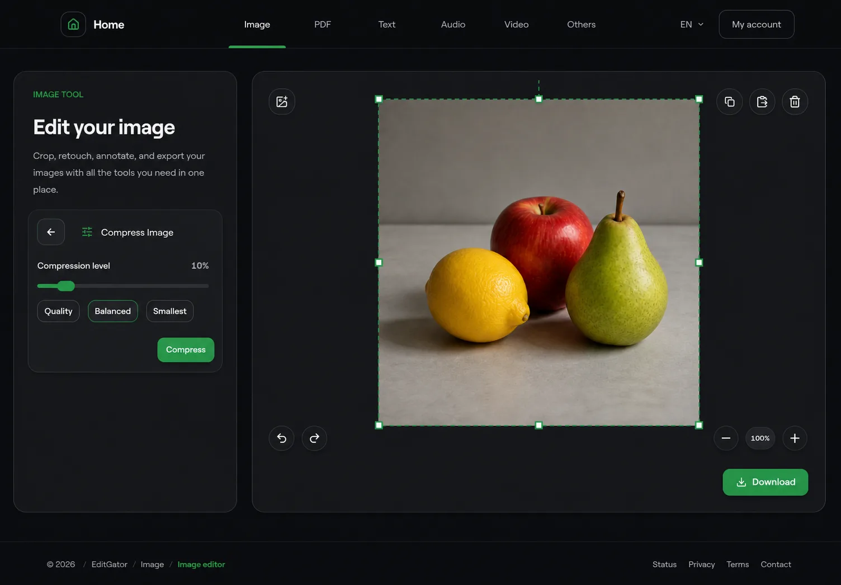Image resolution: width=841 pixels, height=585 pixels.
Task: Open the Privacy footer link
Action: [702, 564]
